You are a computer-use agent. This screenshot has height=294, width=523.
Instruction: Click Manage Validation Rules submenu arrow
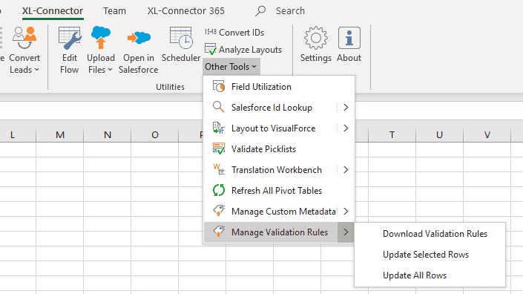coord(346,232)
